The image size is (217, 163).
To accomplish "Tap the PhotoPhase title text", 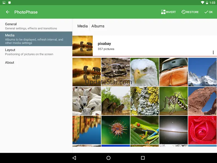I will pyautogui.click(x=26, y=12).
